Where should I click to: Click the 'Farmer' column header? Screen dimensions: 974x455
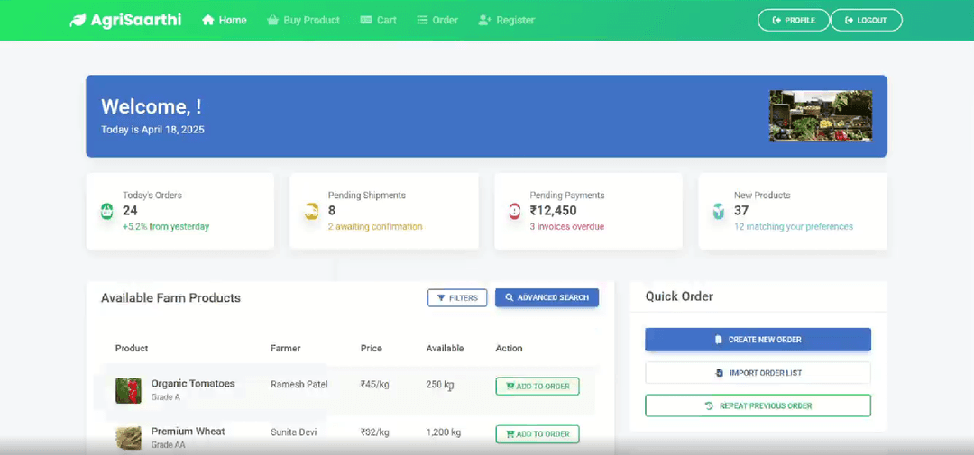click(x=286, y=349)
